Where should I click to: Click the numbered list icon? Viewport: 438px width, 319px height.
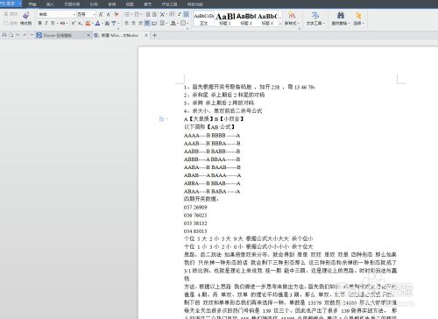(137, 14)
